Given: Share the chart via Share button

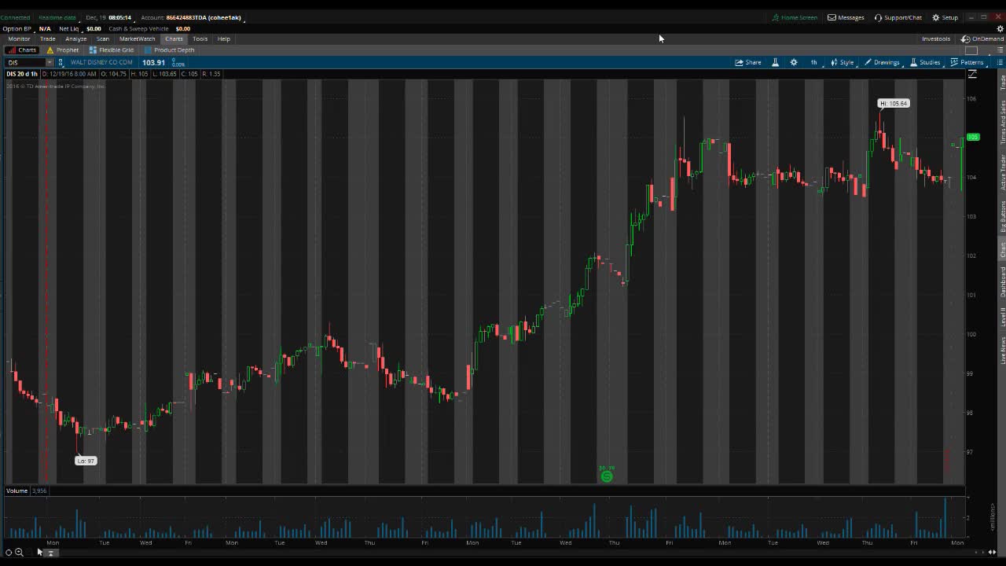Looking at the screenshot, I should point(748,62).
